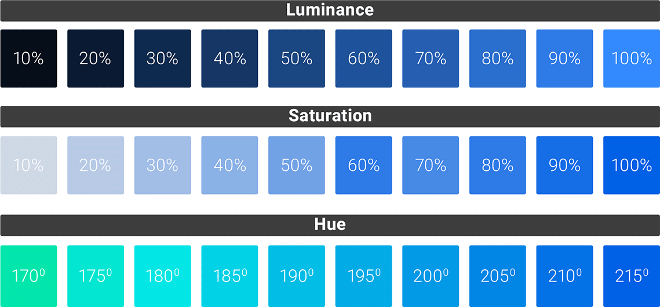Choose the 90% saturation swatch
The height and width of the screenshot is (307, 660).
pyautogui.click(x=564, y=165)
